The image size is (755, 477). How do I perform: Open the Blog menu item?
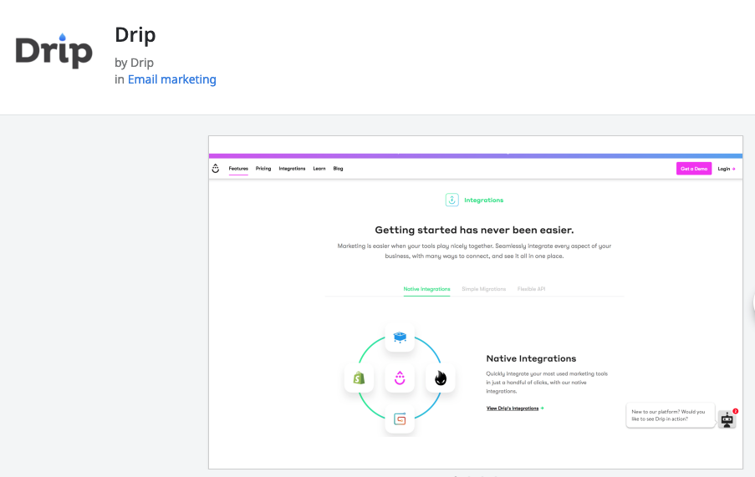pos(338,169)
